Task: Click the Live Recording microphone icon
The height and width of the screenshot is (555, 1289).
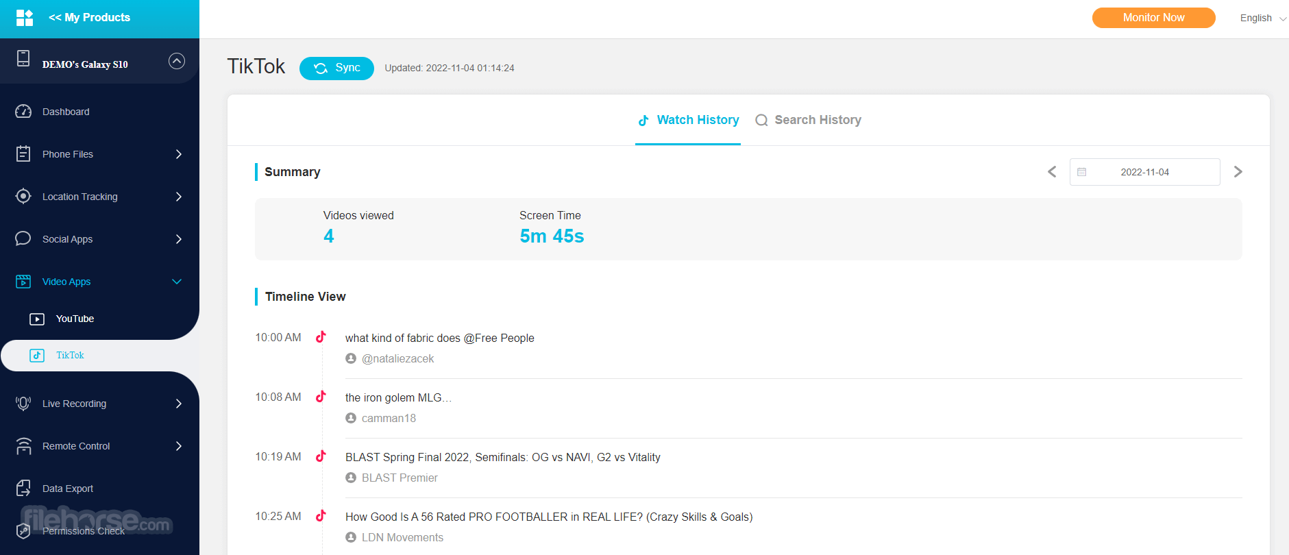Action: [23, 404]
